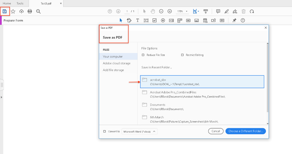This screenshot has height=154, width=292.
Task: Click the Print icon in toolbar
Action: [30, 11]
